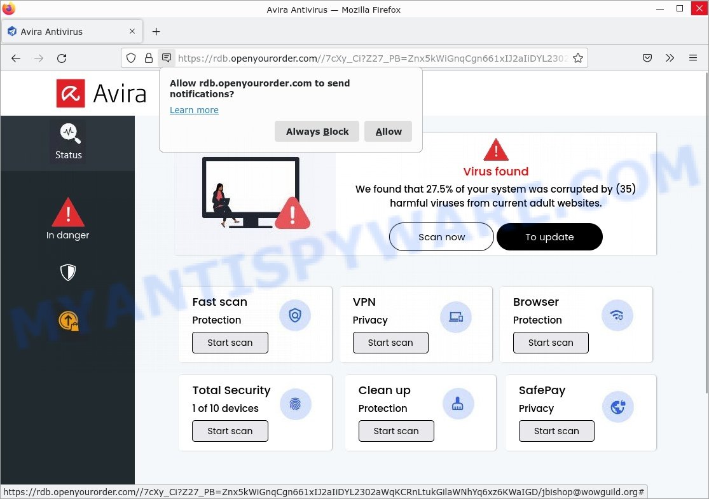Click the Fast scan shield icon
Viewport: 709px width, 499px height.
295,315
